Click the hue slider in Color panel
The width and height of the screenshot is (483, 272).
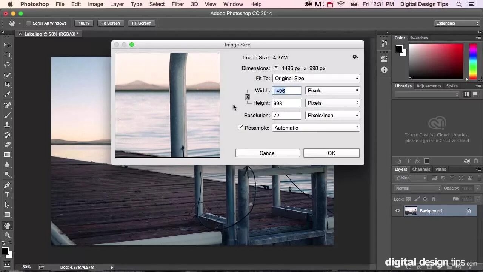pyautogui.click(x=473, y=61)
